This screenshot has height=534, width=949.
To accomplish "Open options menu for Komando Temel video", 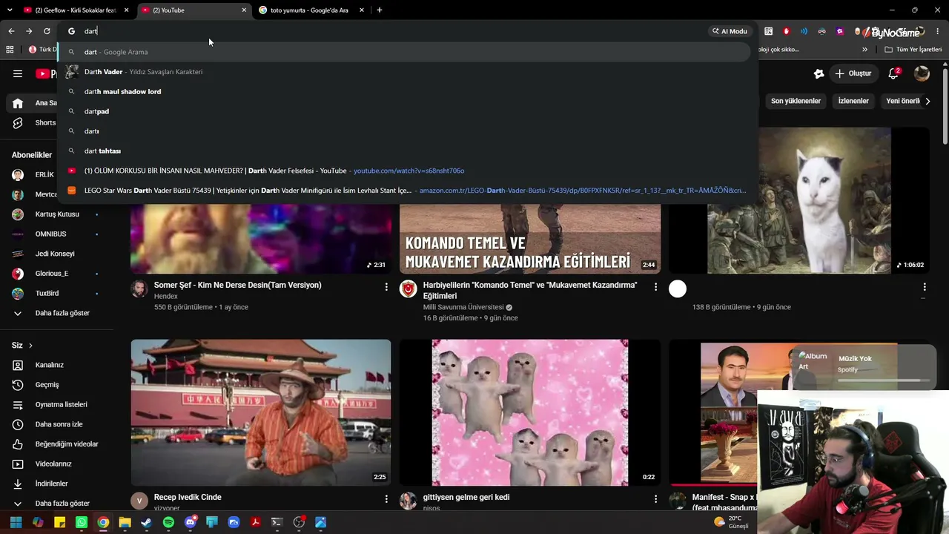I will [x=655, y=286].
